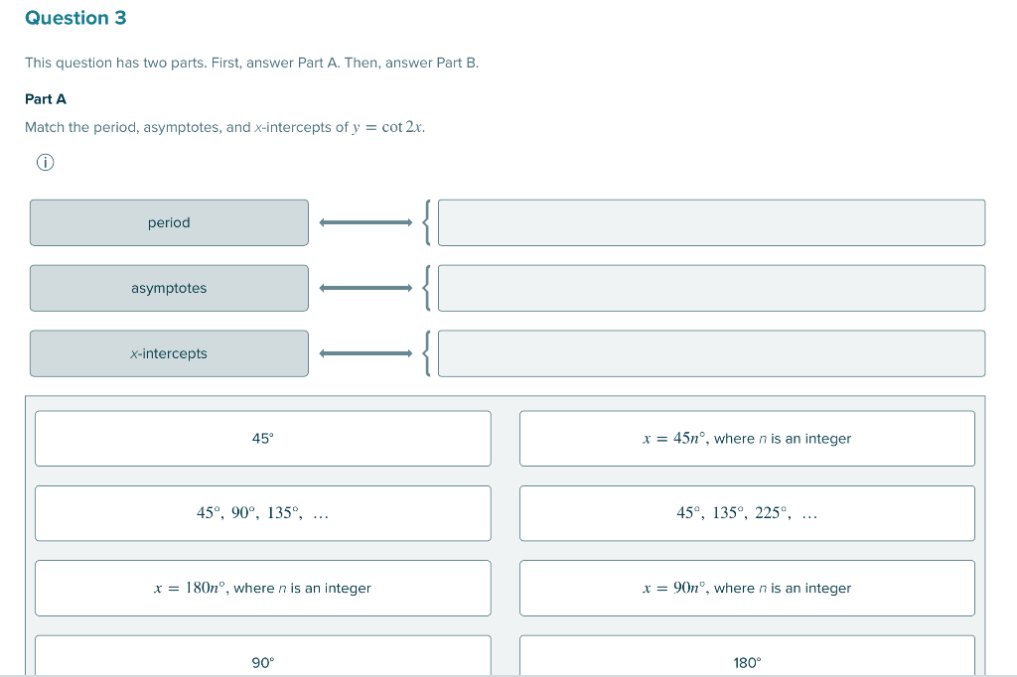Image resolution: width=1017 pixels, height=677 pixels.
Task: Click the empty answer slot for x-intercepts
Action: (x=711, y=353)
